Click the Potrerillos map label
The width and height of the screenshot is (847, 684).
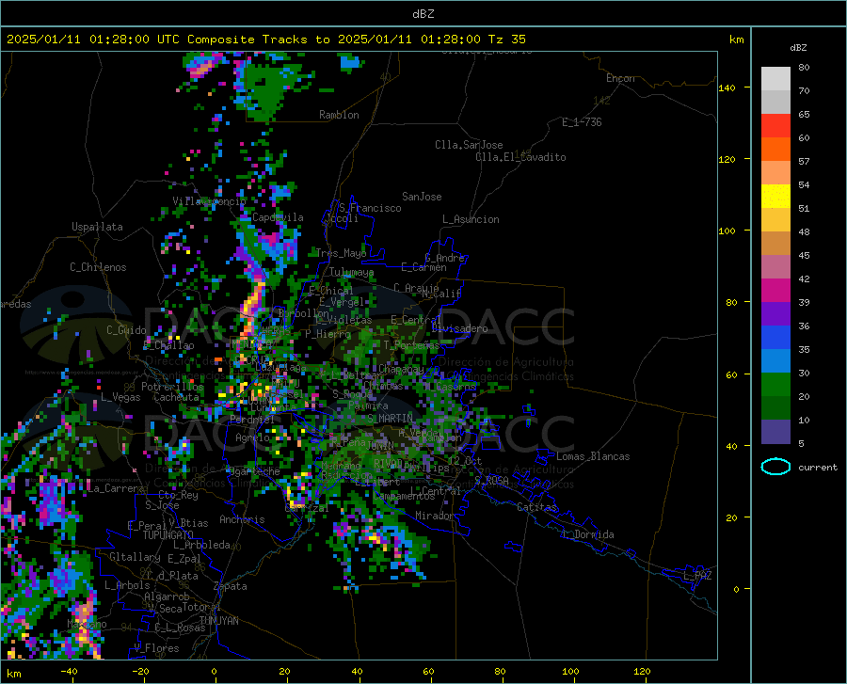[x=172, y=387]
